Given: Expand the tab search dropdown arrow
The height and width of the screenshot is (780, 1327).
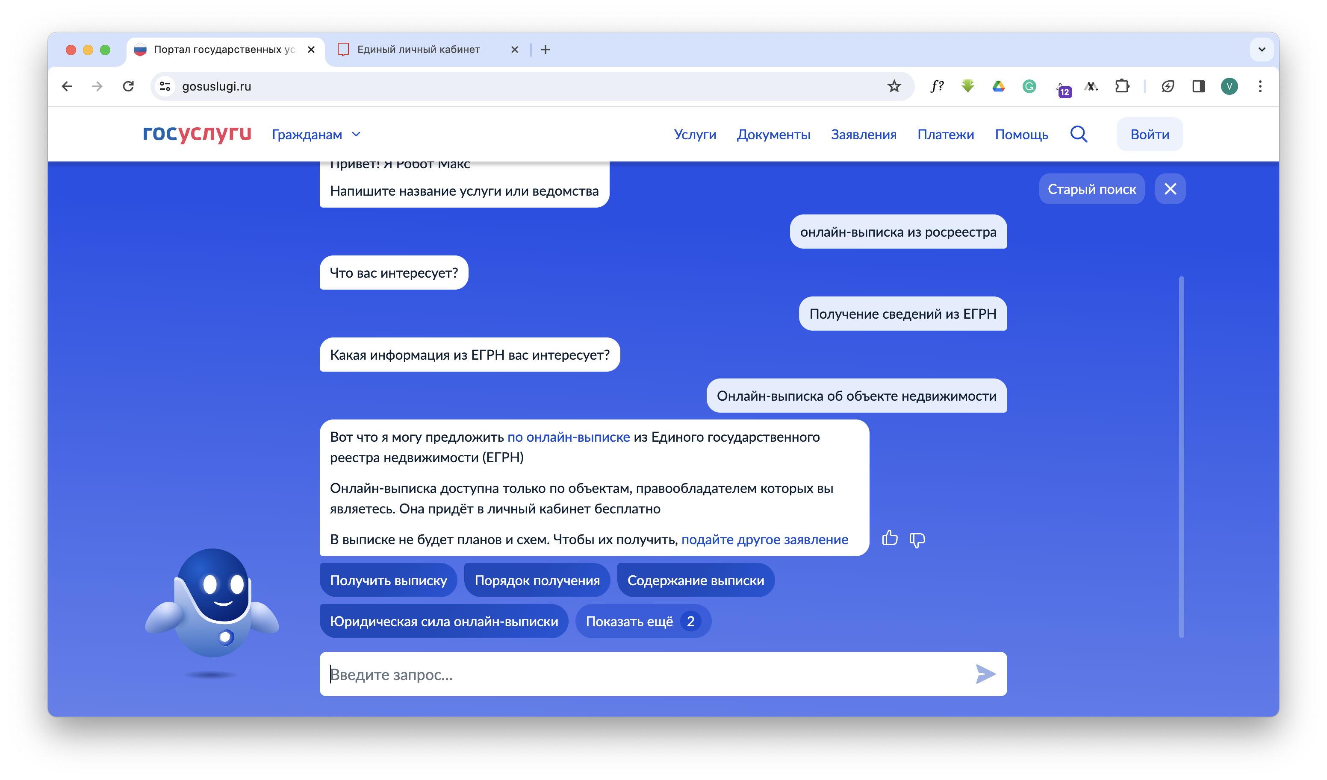Looking at the screenshot, I should tap(1261, 50).
